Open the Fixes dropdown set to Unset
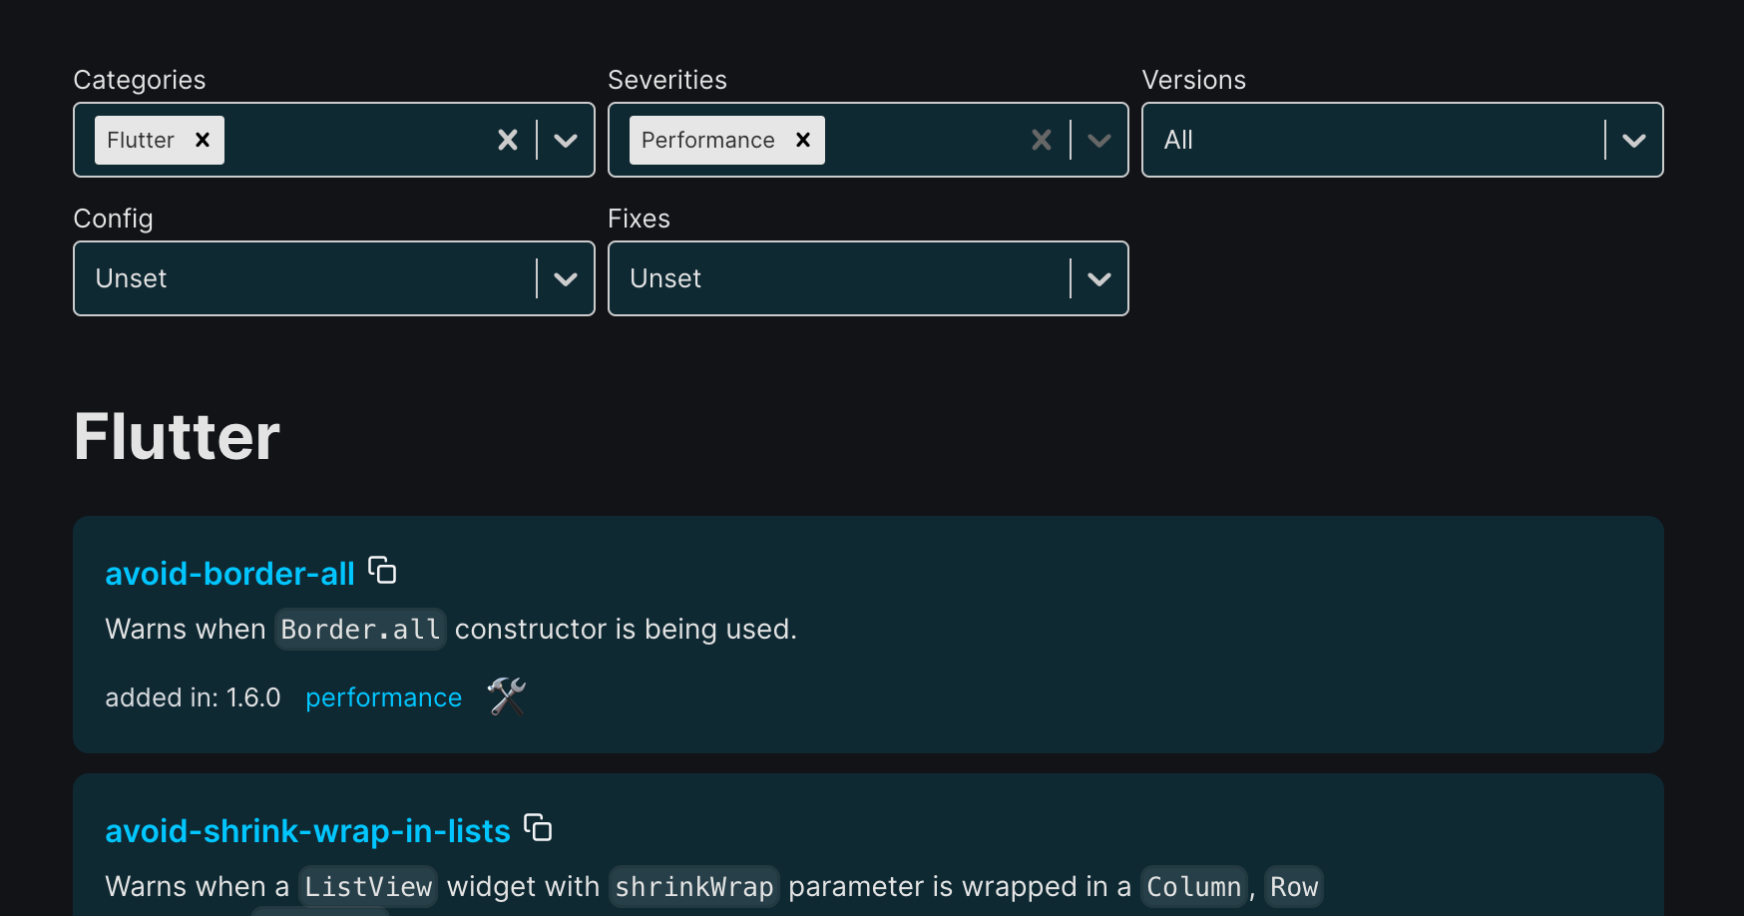The width and height of the screenshot is (1744, 916). (x=868, y=278)
